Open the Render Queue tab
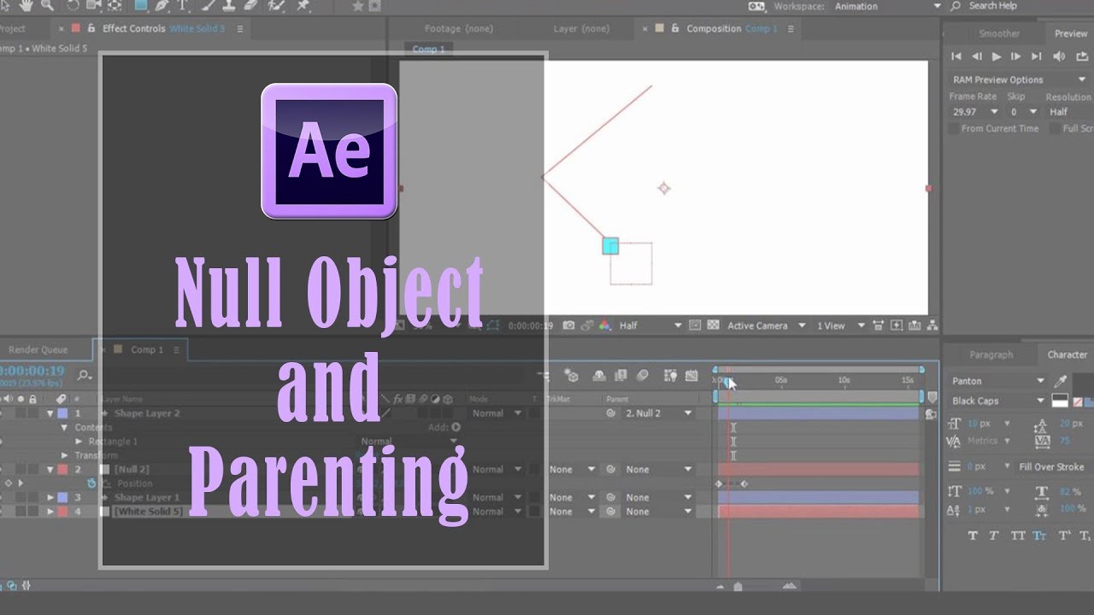The width and height of the screenshot is (1094, 615). [x=38, y=349]
